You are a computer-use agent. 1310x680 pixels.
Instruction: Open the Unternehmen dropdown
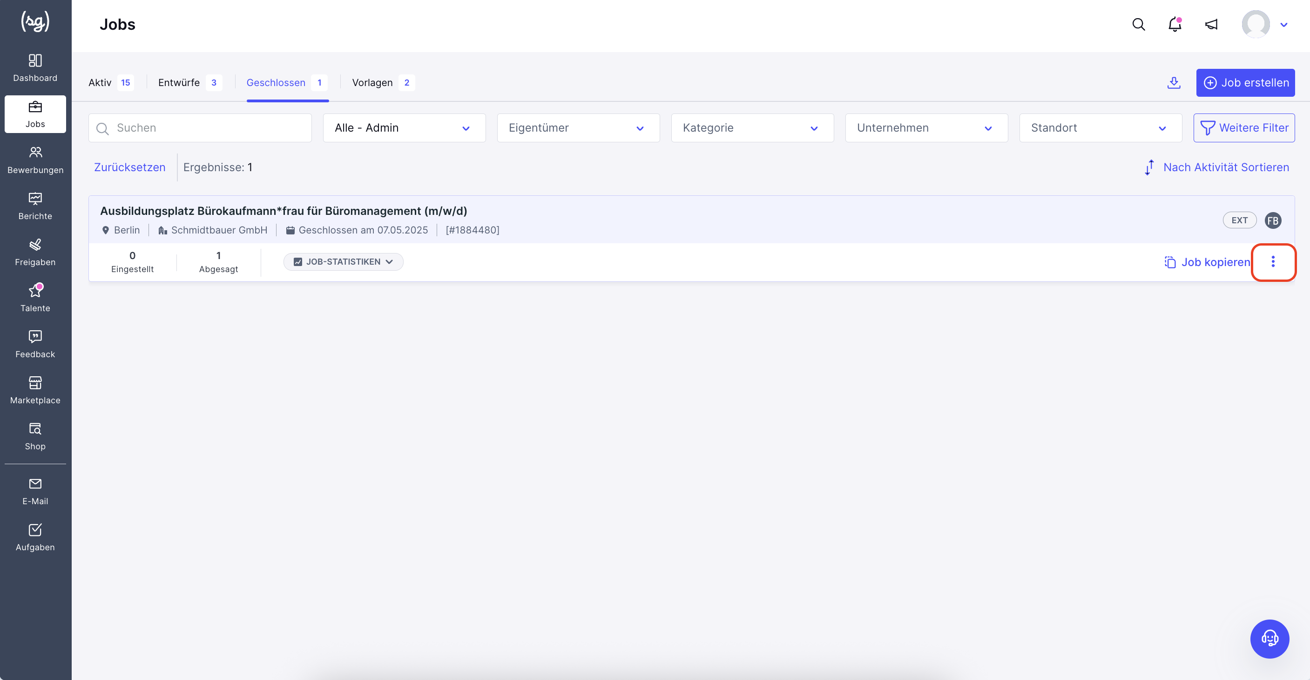(x=926, y=128)
